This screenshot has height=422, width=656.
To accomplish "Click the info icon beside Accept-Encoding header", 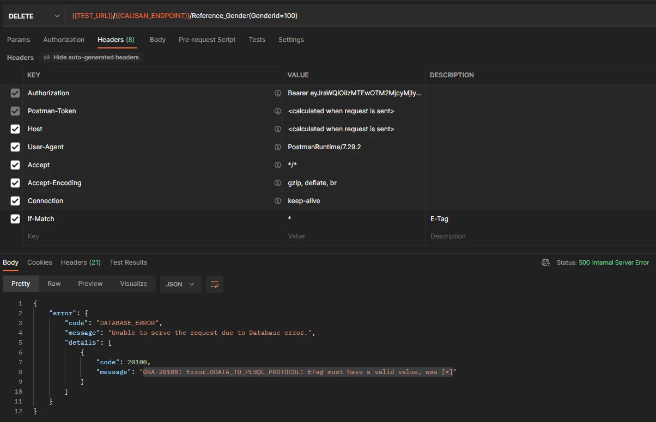I will pyautogui.click(x=278, y=183).
